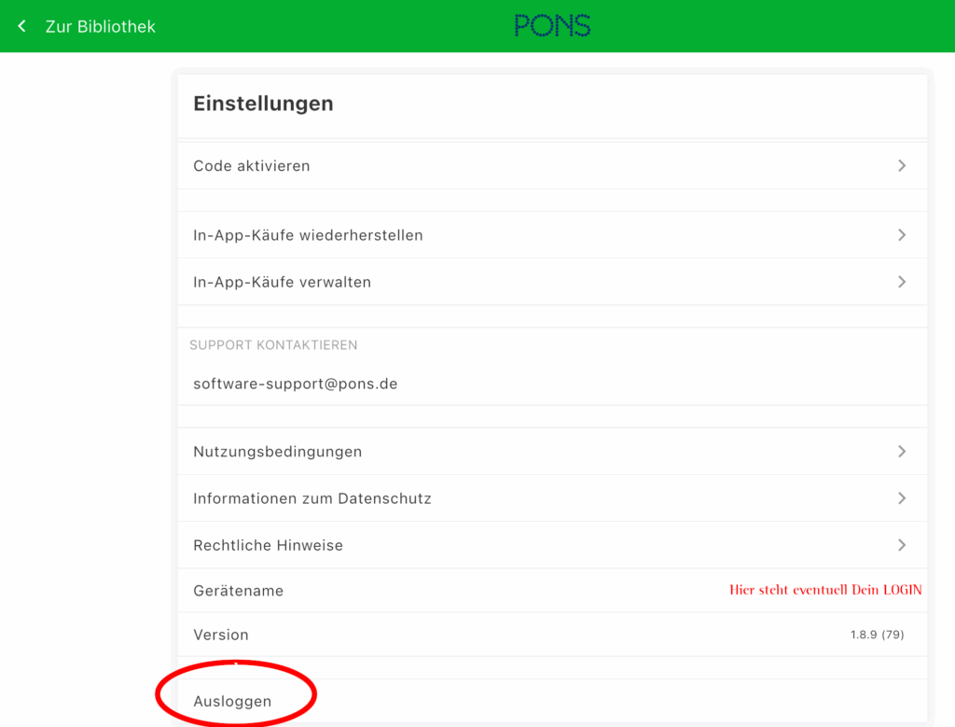The image size is (955, 727).
Task: Click the chevron next to Code aktivieren
Action: [901, 165]
